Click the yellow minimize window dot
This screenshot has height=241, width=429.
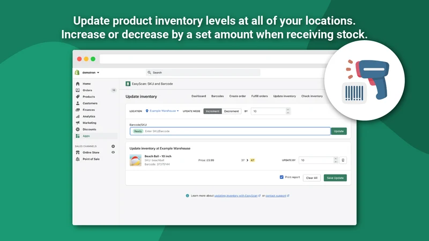(x=86, y=59)
